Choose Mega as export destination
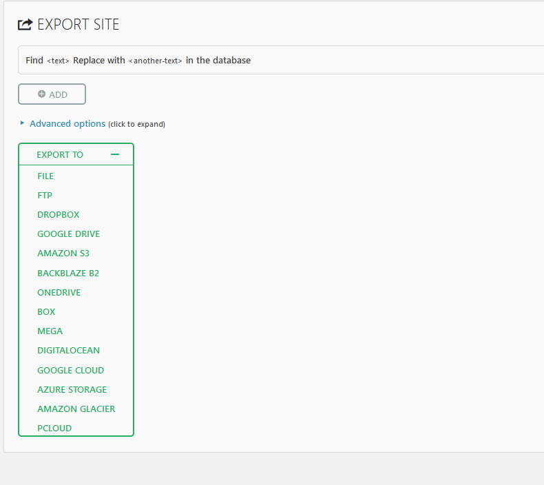 [50, 331]
